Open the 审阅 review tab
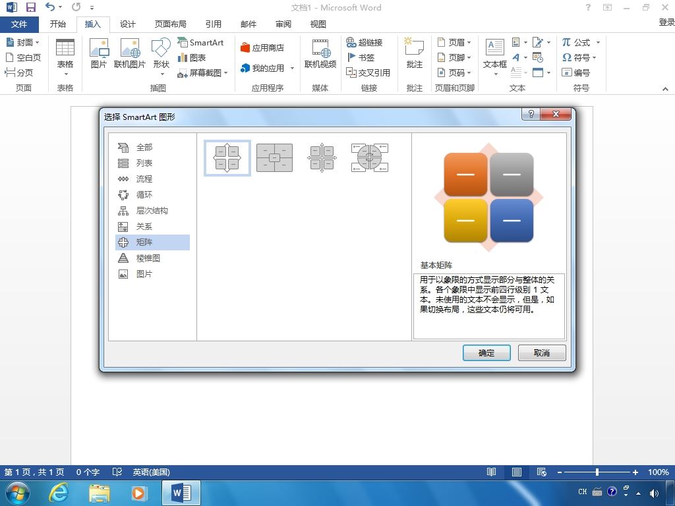Image resolution: width=675 pixels, height=506 pixels. point(283,24)
